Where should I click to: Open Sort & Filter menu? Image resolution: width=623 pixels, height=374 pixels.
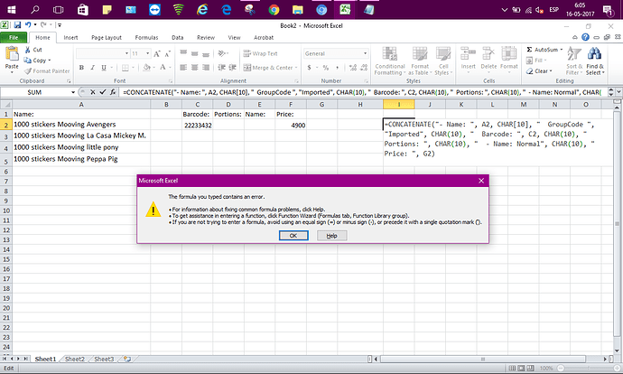tap(574, 61)
